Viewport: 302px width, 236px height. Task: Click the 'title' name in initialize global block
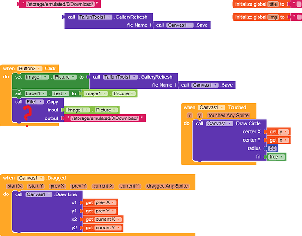pos(273,4)
